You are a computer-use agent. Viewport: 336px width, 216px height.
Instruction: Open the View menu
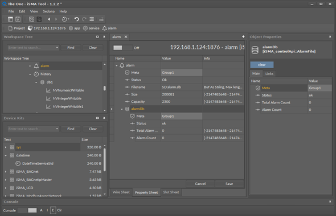pos(34,11)
